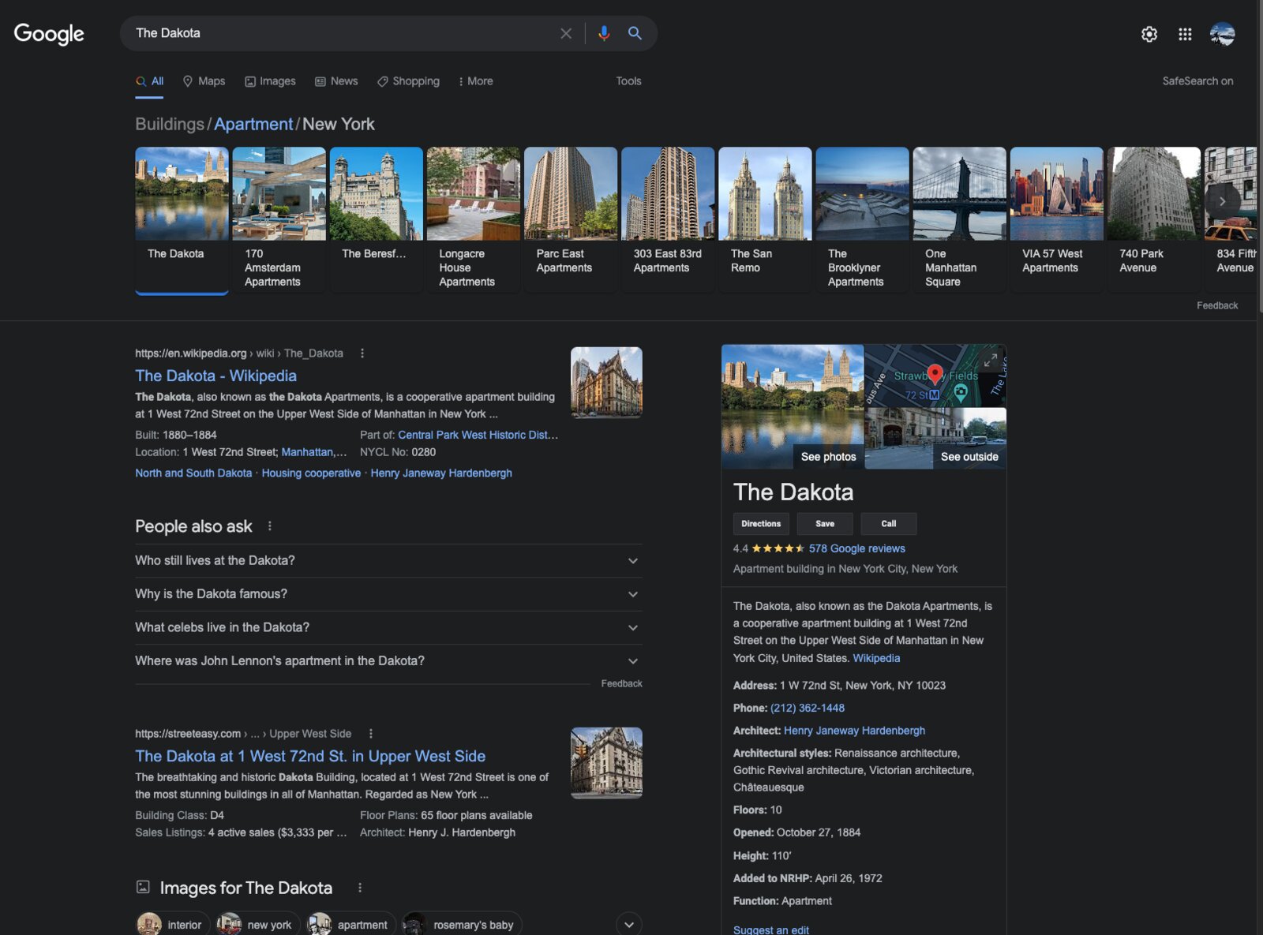Open options beside Images for The Dakota
The height and width of the screenshot is (935, 1263).
pos(360,888)
